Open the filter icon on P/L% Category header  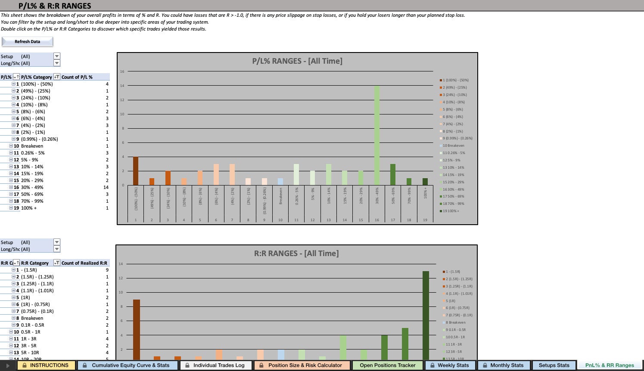point(56,77)
